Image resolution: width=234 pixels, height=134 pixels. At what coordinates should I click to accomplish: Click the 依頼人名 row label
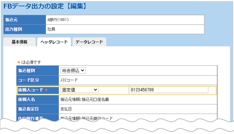click(x=27, y=99)
